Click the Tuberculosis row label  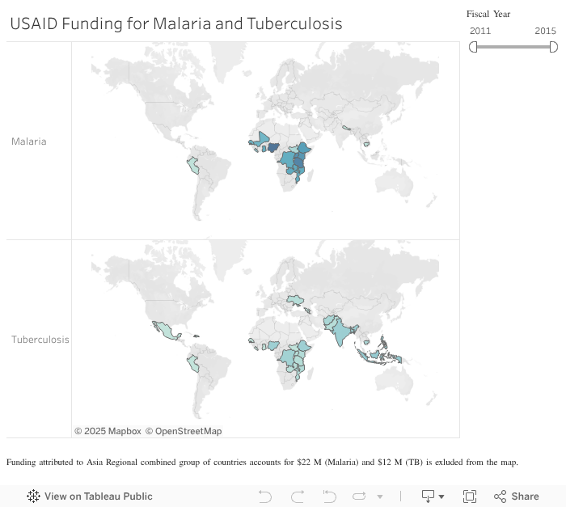(x=40, y=340)
